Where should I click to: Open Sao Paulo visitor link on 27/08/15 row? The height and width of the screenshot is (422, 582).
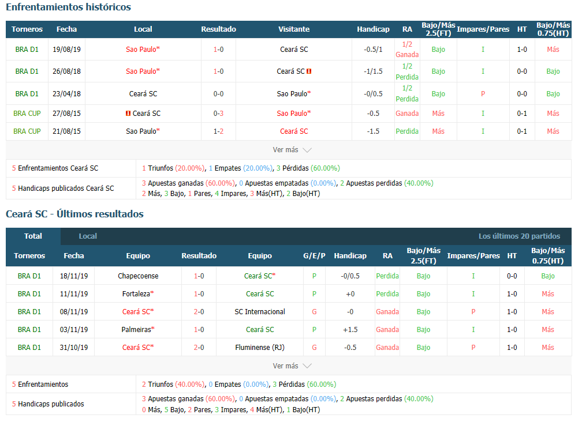tap(294, 114)
